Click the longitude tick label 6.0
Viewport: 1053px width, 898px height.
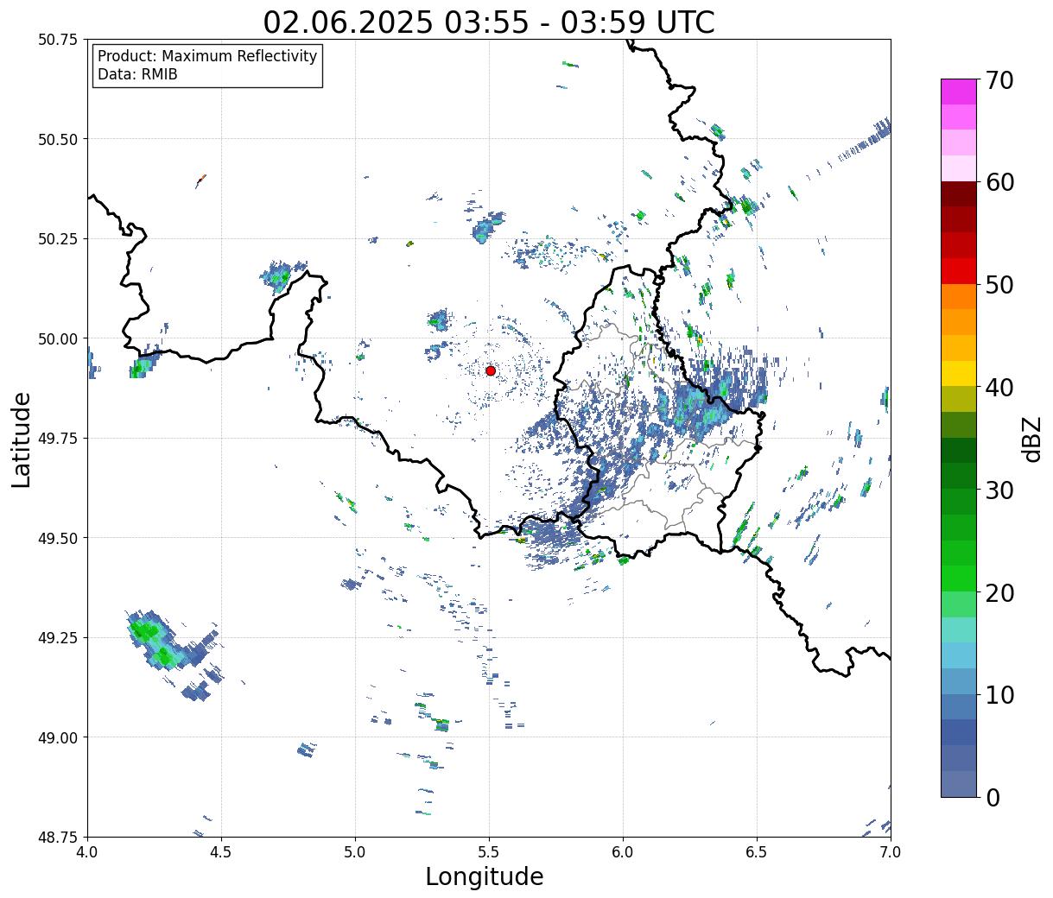click(x=623, y=851)
